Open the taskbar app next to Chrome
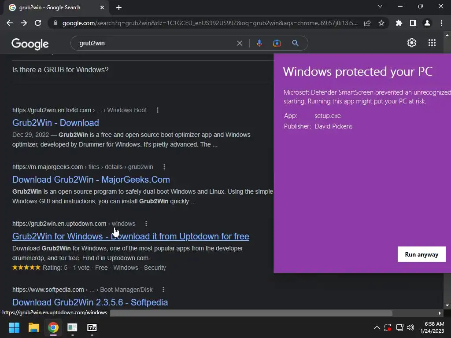The width and height of the screenshot is (451, 338). pos(72,327)
